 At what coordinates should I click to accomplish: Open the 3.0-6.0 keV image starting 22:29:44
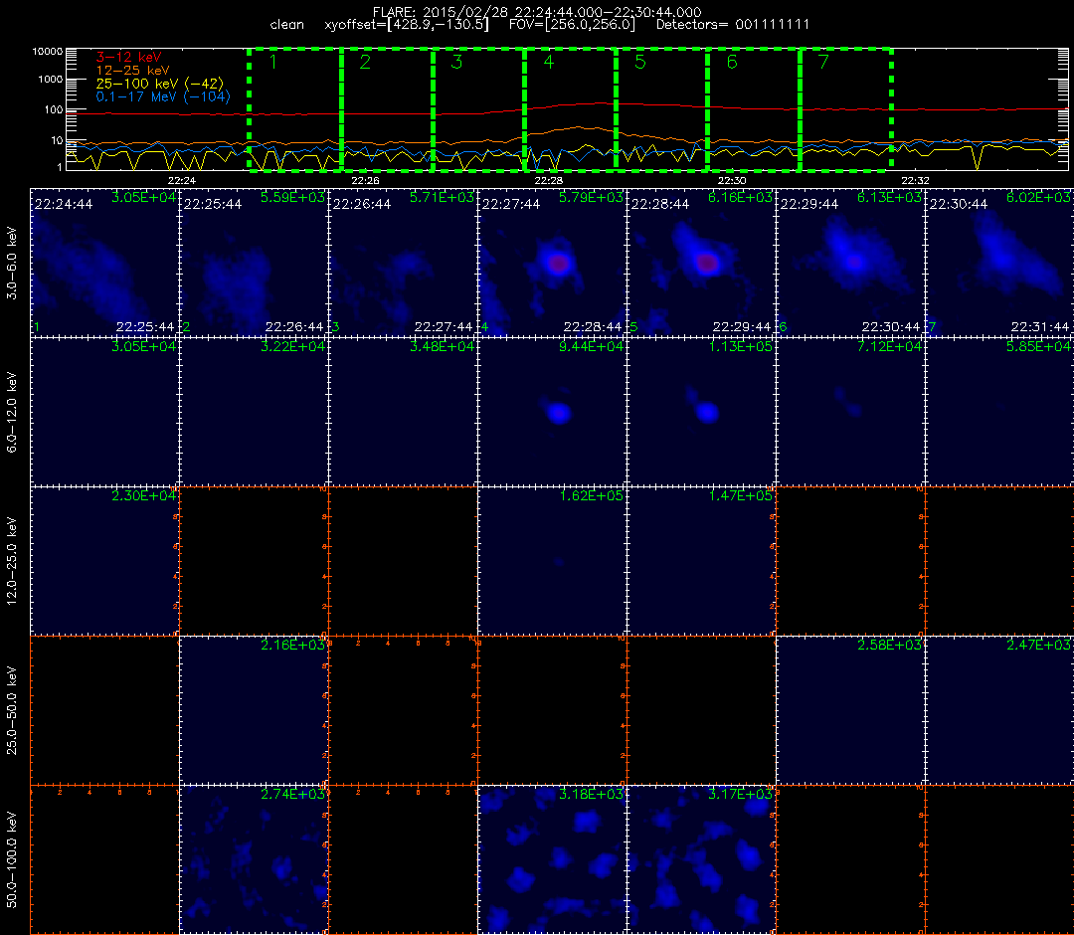[x=850, y=263]
